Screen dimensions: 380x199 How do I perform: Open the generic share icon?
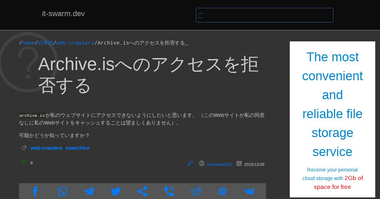click(142, 191)
